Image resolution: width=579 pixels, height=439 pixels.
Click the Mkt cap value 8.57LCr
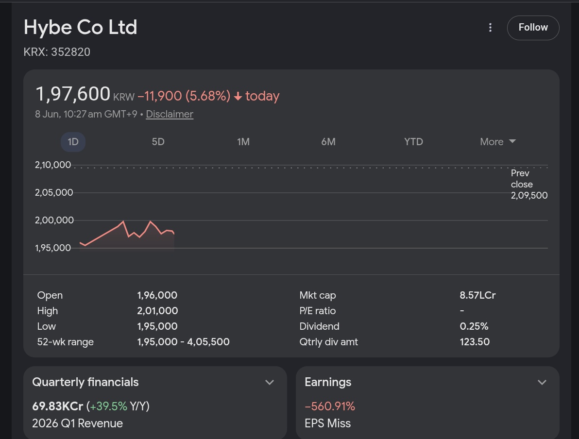coord(477,295)
